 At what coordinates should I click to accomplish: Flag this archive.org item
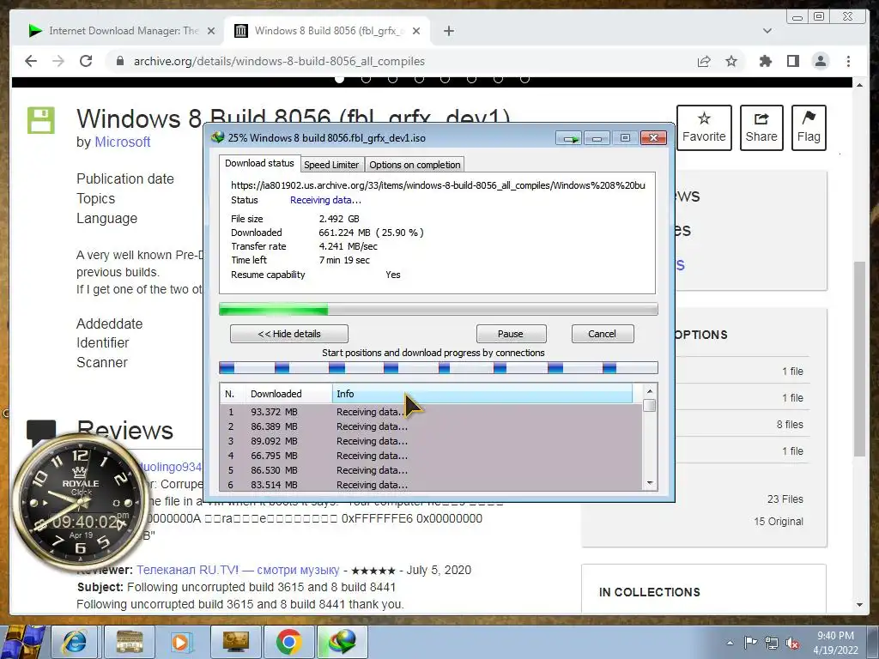[x=809, y=127]
